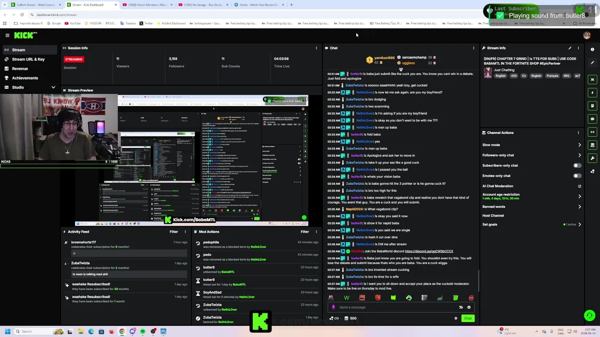Open Activity Feed Filter dropdown
600x337 pixels.
tap(173, 232)
